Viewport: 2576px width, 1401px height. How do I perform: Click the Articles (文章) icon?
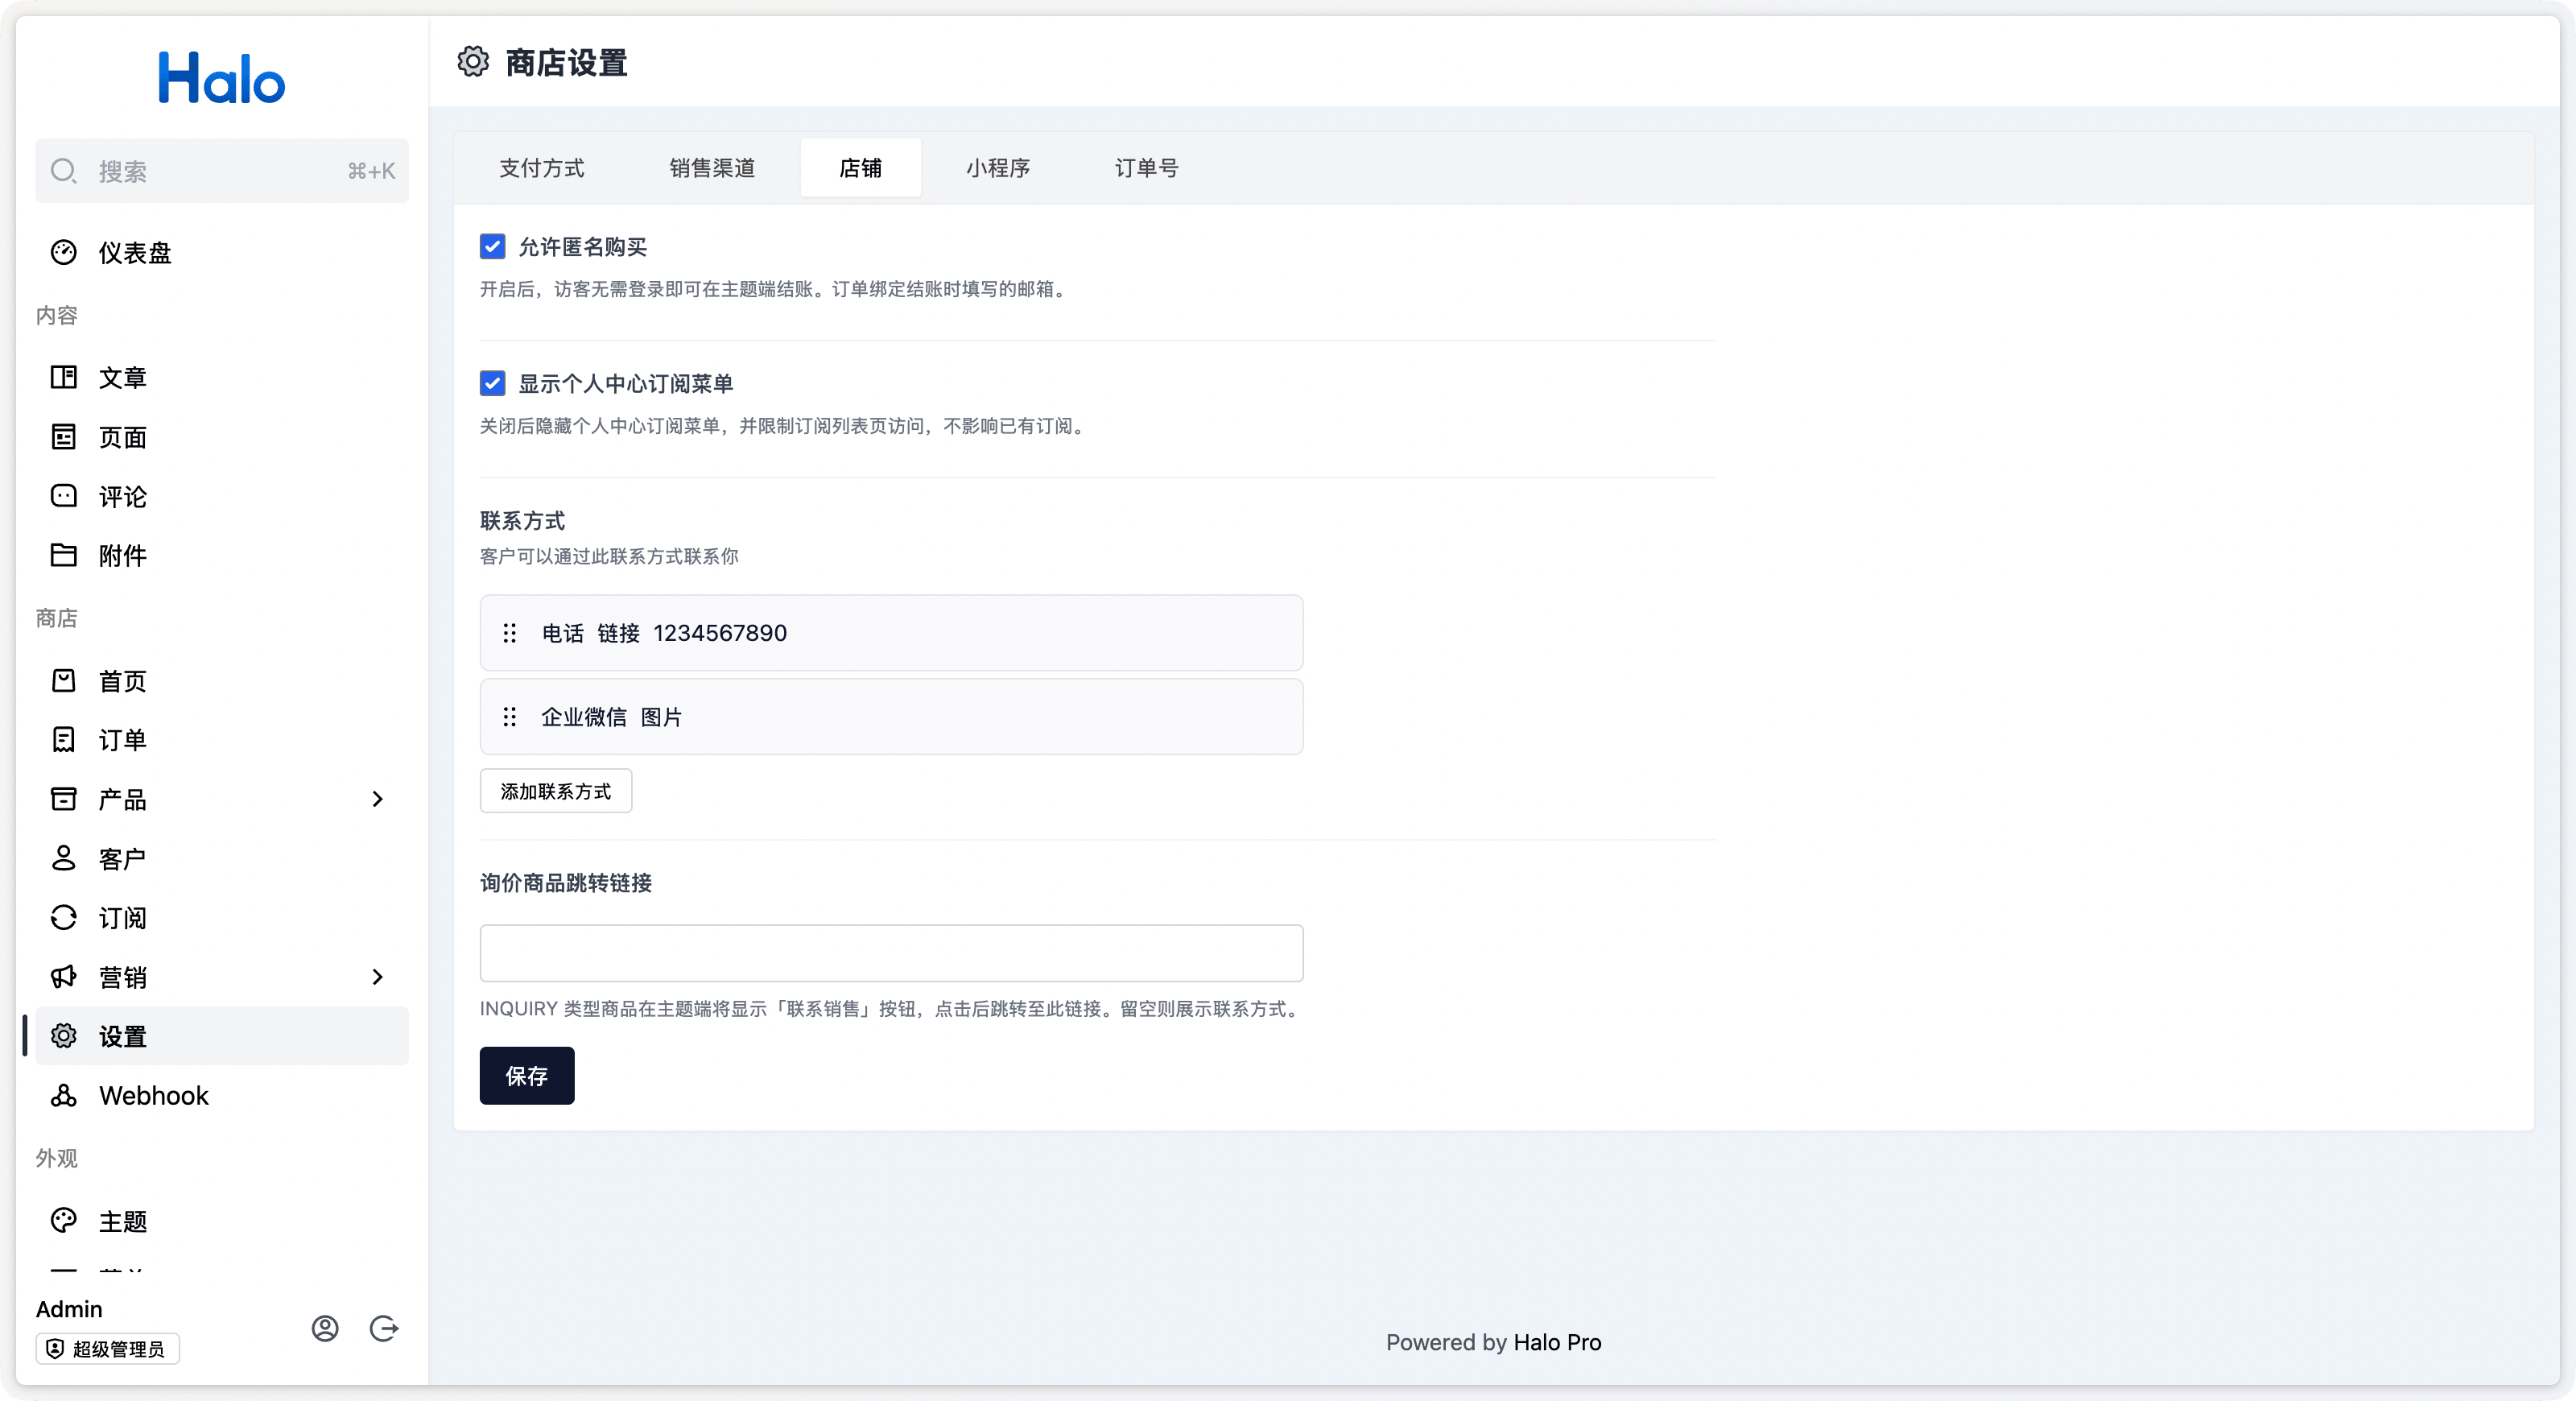[x=64, y=377]
